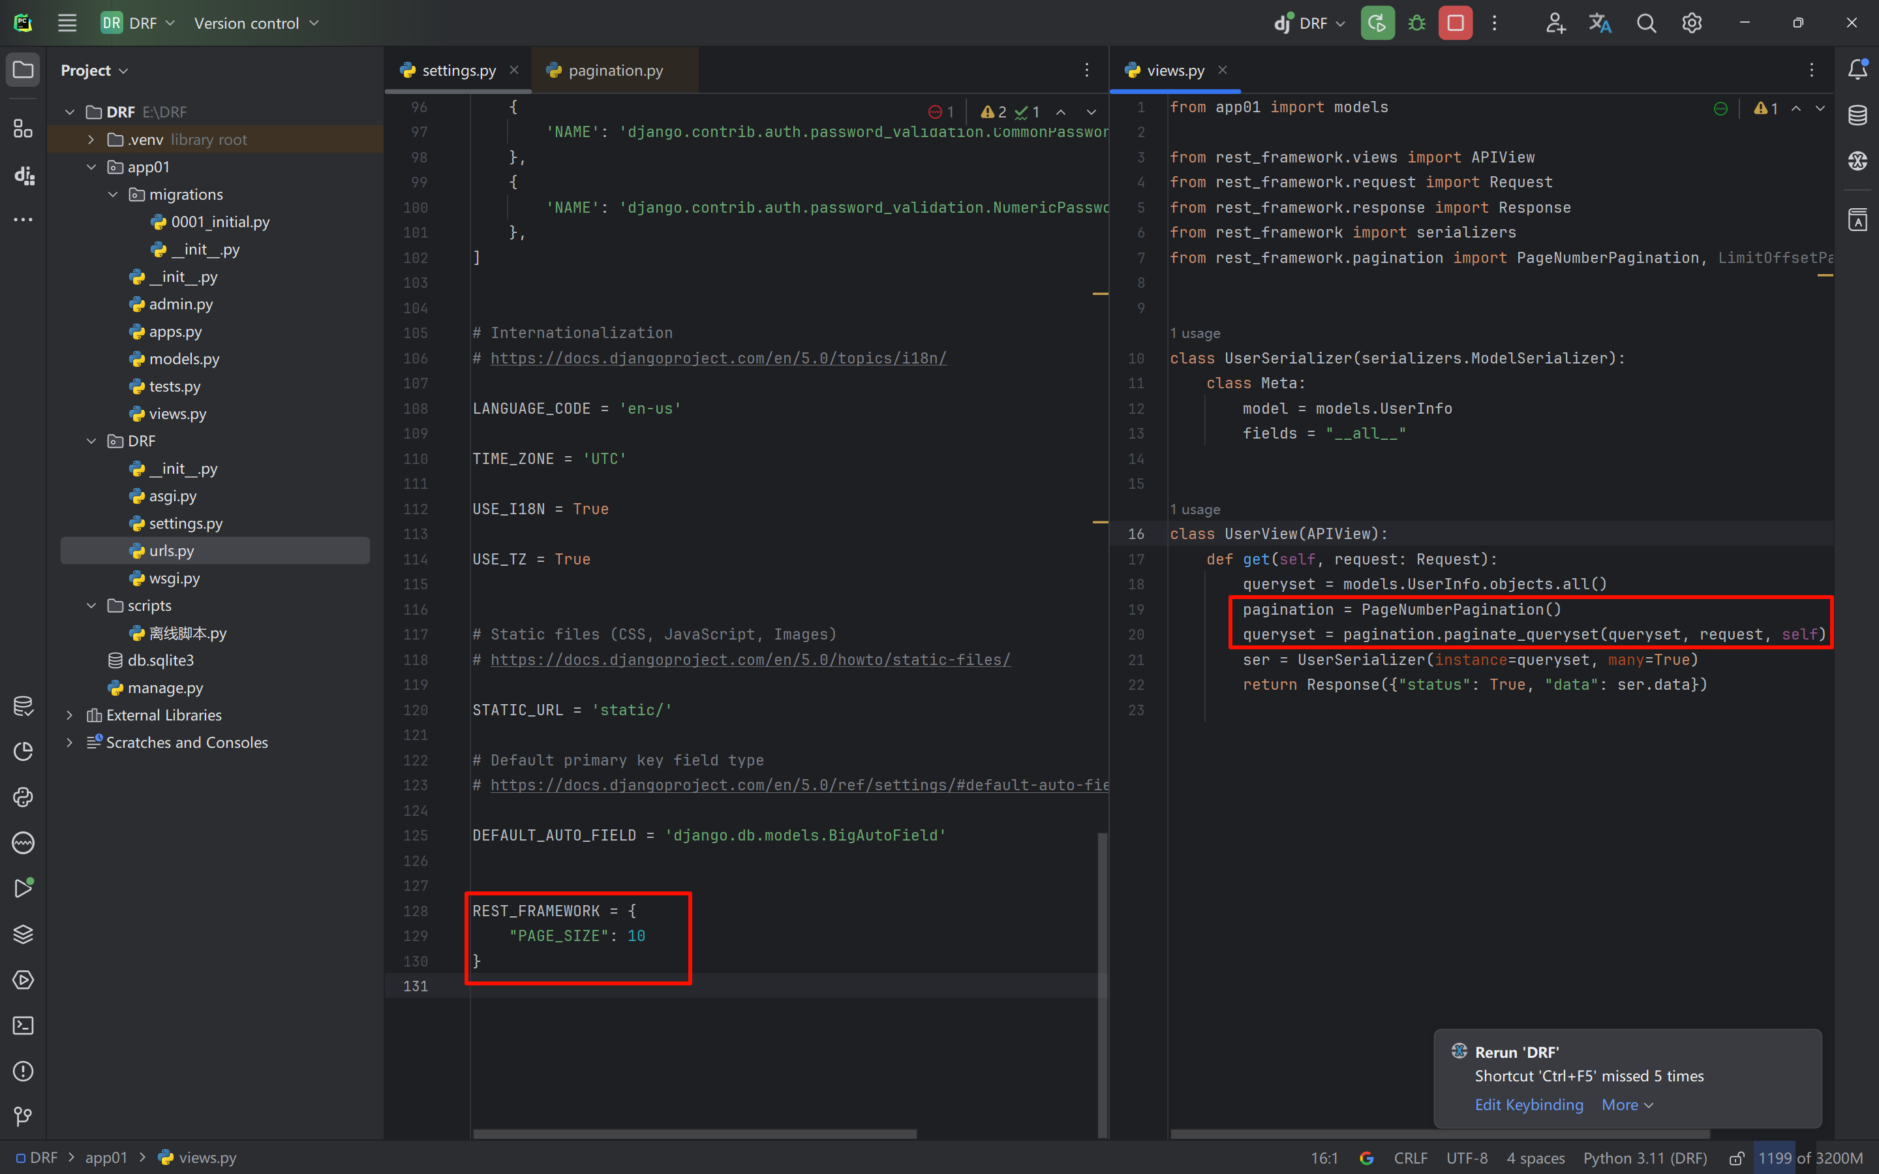1879x1174 pixels.
Task: Open the Terminal tool window
Action: (x=23, y=1026)
